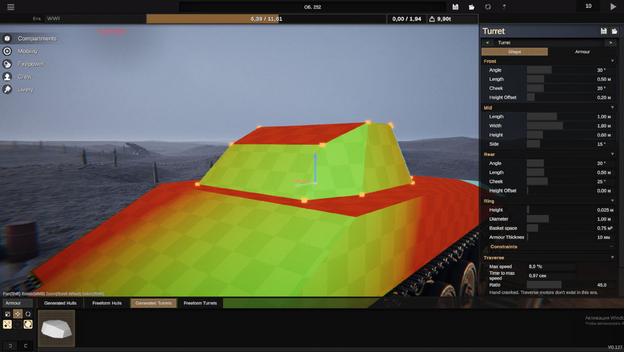Toggle the world/local space globe icon
The height and width of the screenshot is (352, 624).
click(18, 324)
